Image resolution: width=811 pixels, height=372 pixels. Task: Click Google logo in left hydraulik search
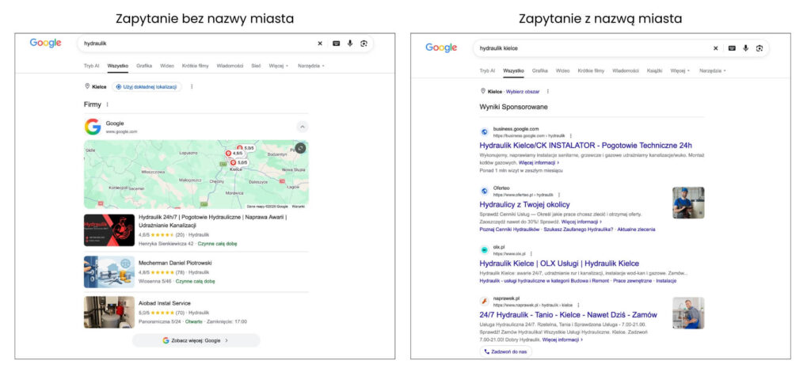point(45,44)
